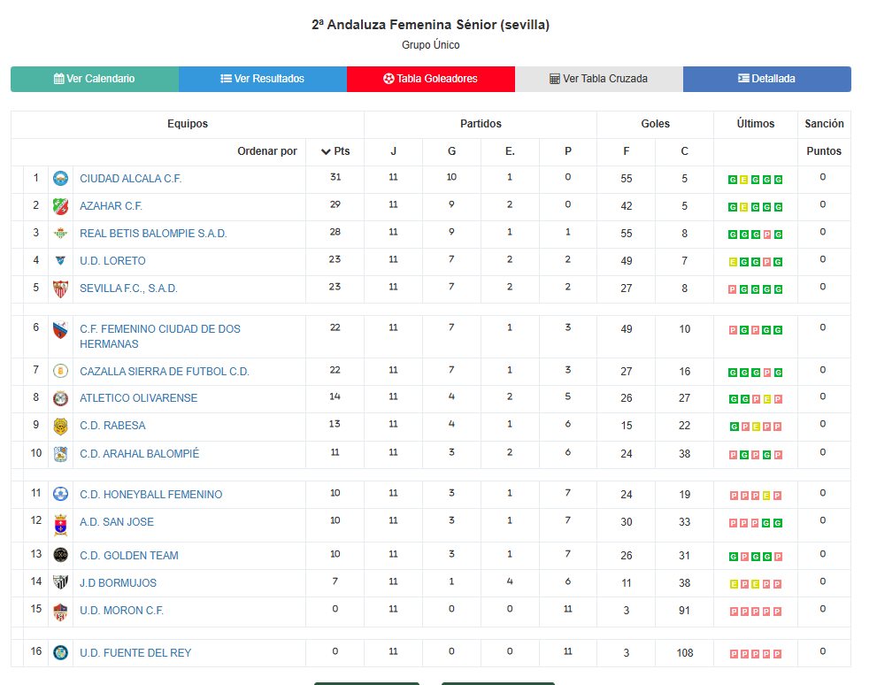The image size is (877, 685).
Task: Click the J matches played header
Action: click(x=393, y=151)
